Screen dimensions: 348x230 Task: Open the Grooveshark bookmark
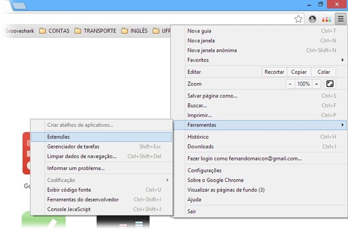(19, 31)
